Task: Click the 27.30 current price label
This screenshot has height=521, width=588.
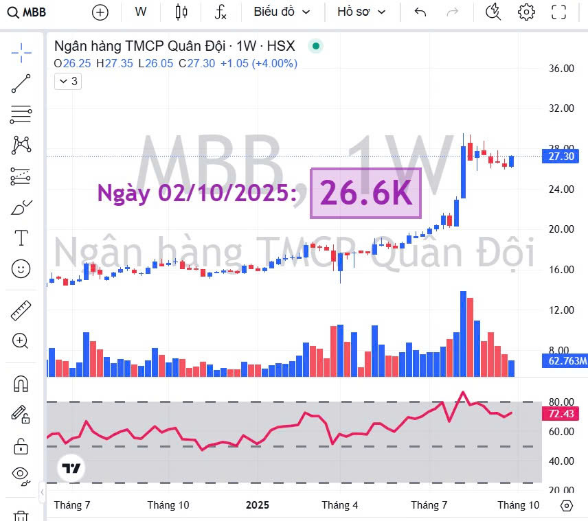Action: pyautogui.click(x=561, y=156)
